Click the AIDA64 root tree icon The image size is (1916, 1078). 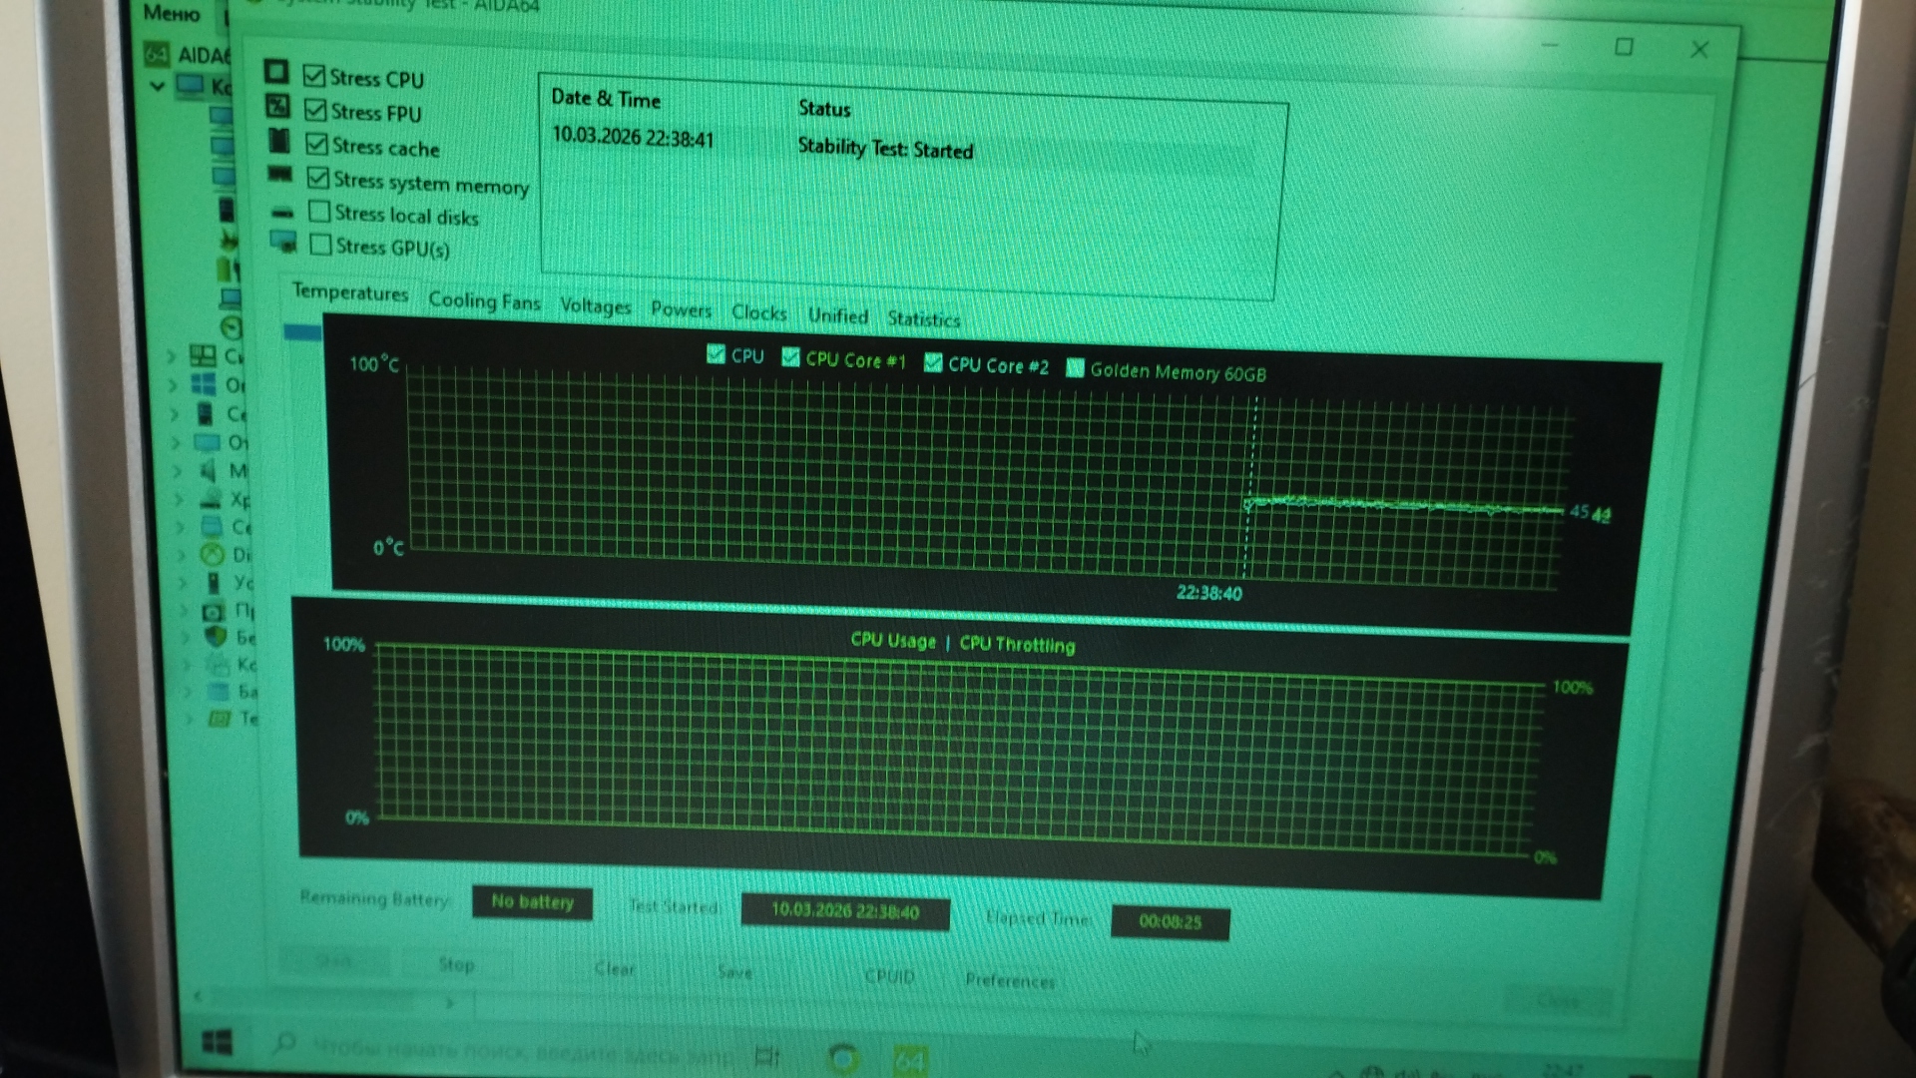pos(157,53)
